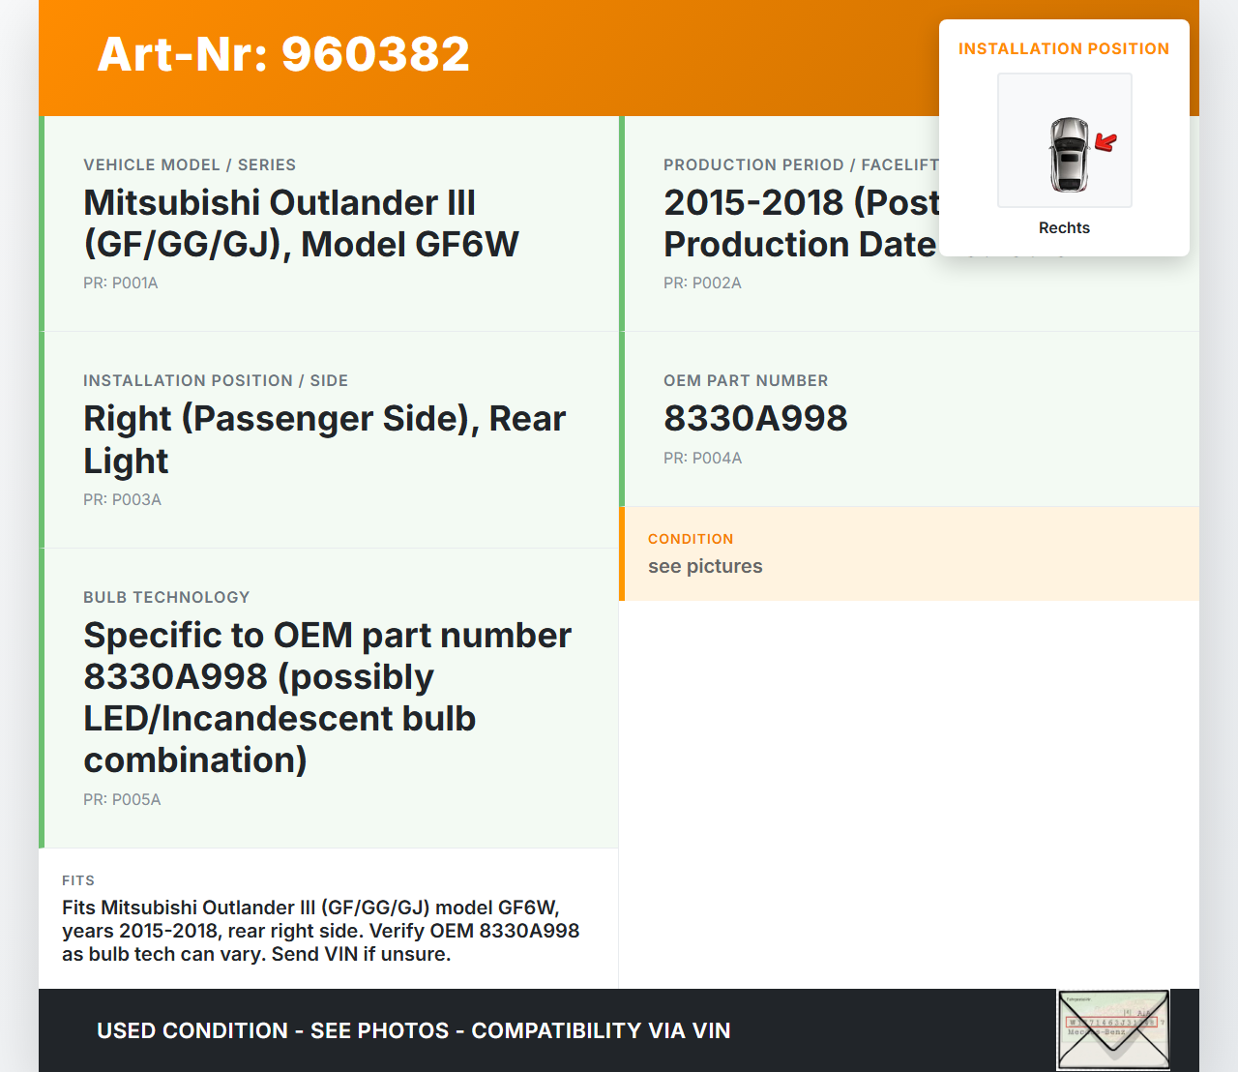
Task: Click the orange 'INSTALLATION POSITION' popup title
Action: (1063, 49)
